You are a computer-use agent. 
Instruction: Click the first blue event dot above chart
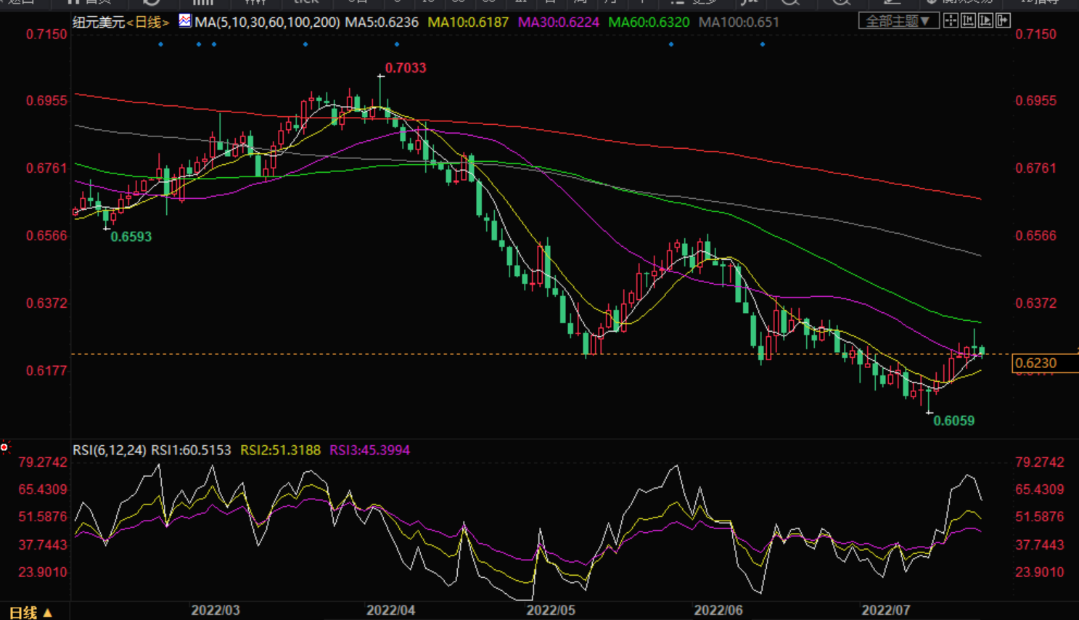click(161, 44)
